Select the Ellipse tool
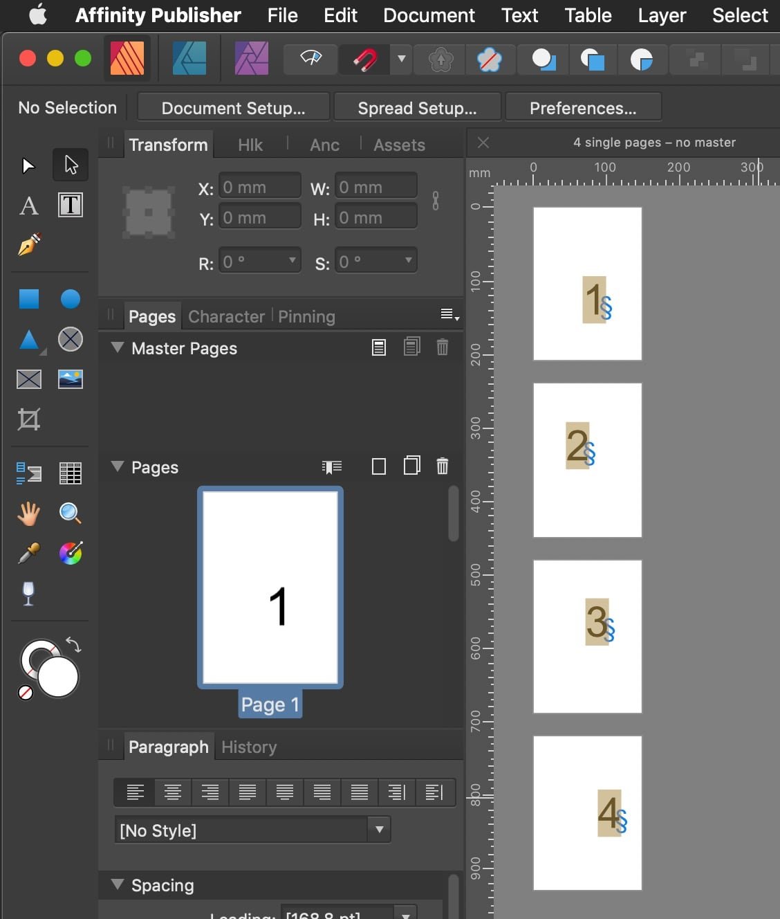Viewport: 780px width, 919px height. 70,298
